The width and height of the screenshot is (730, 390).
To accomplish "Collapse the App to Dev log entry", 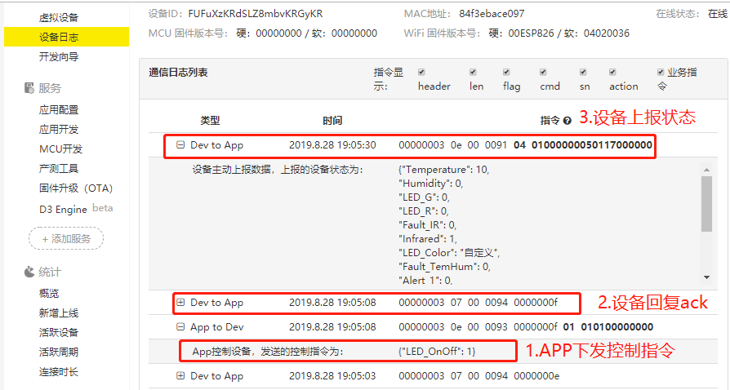I will point(180,327).
